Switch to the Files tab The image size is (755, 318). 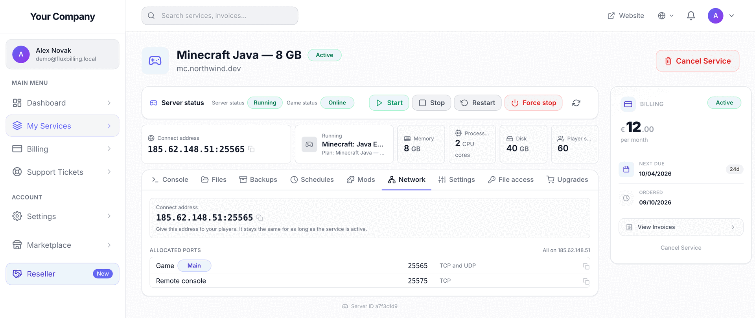tap(214, 179)
